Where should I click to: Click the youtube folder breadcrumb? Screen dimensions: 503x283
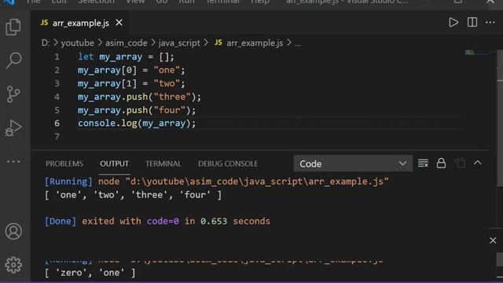coord(77,43)
